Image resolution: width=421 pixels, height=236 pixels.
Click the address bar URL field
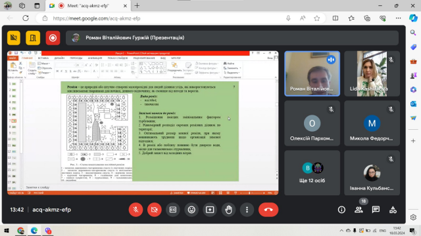click(166, 18)
